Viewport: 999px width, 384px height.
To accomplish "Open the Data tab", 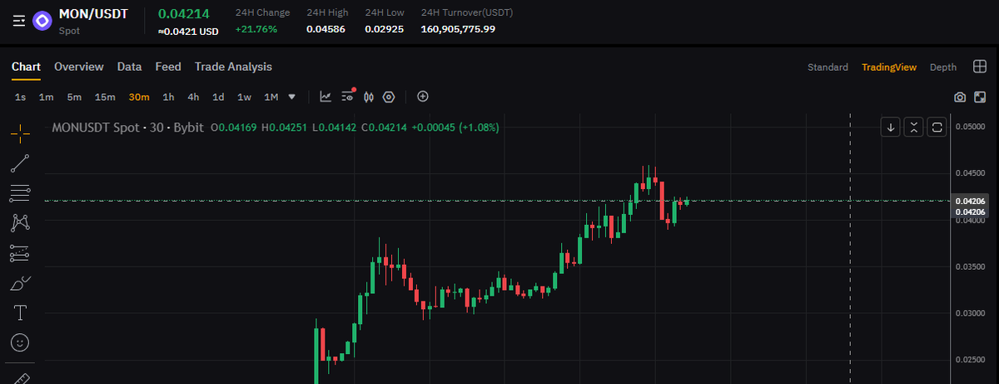I will pyautogui.click(x=129, y=67).
